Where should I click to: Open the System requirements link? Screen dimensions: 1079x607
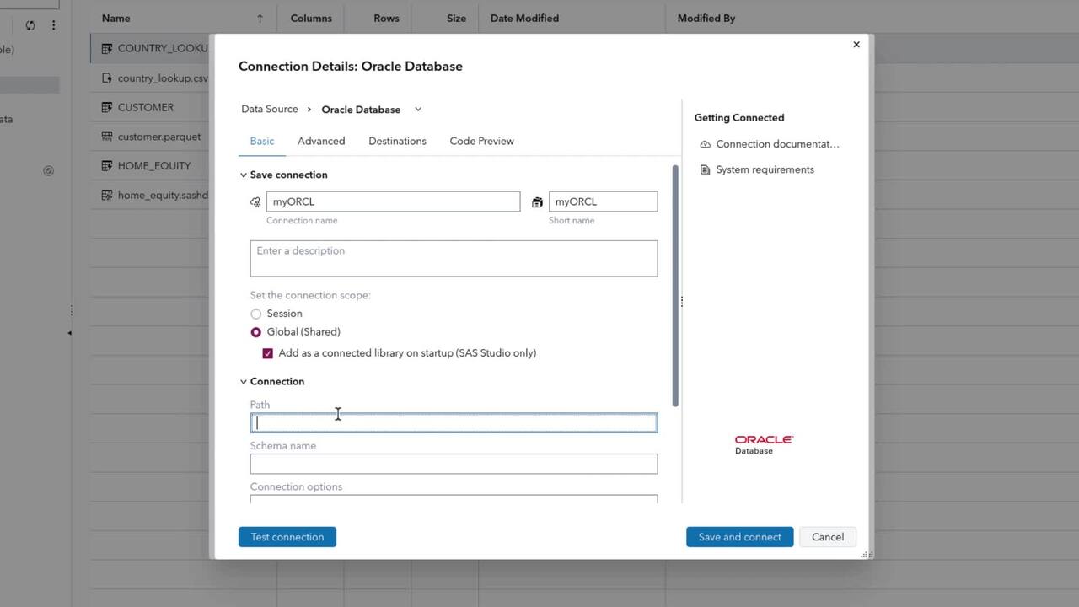pyautogui.click(x=765, y=170)
